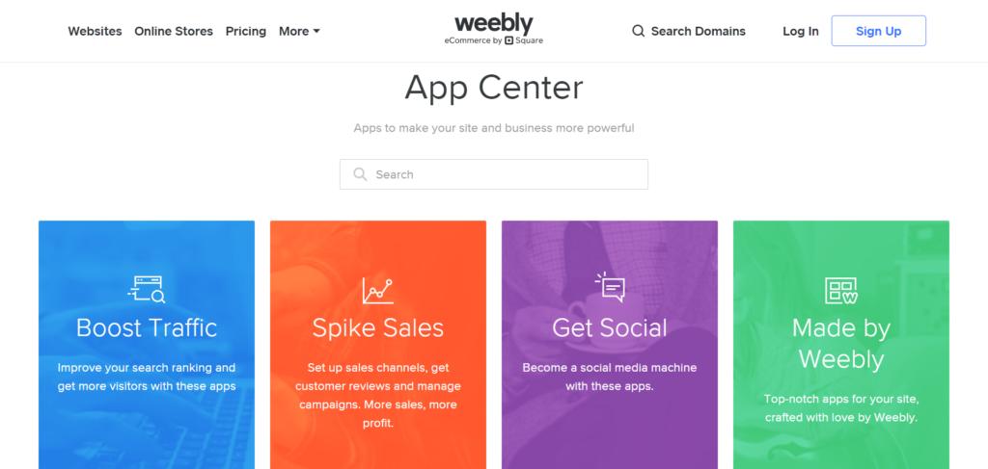Screen dimensions: 988x469
Task: Click the Made by Weebly grid icon
Action: pos(841,291)
